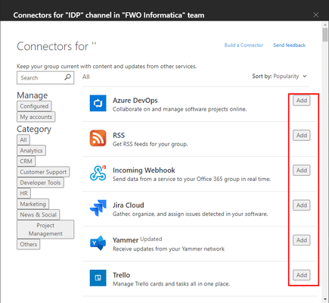Click the Incoming Webhook title text
Viewport: 329px width, 303px height.
(144, 170)
